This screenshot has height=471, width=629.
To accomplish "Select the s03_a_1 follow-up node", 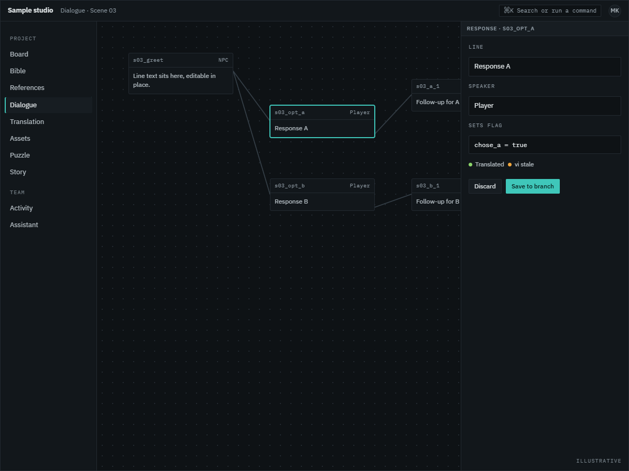I will 436,95.
